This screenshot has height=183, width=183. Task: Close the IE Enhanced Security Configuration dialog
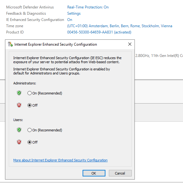coord(130,44)
